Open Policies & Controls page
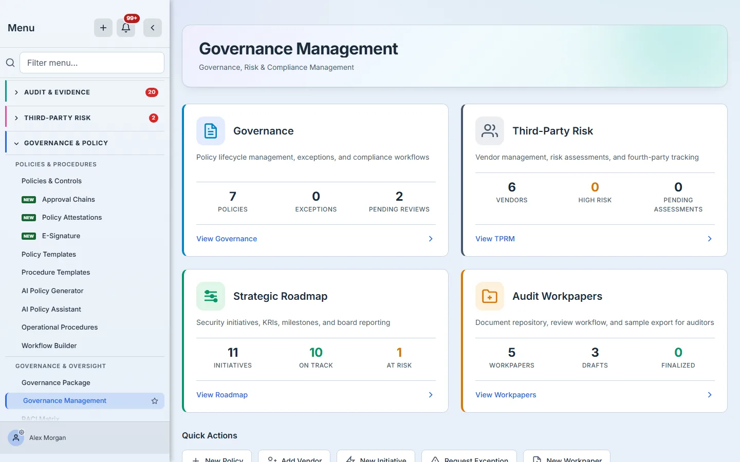This screenshot has width=740, height=462. [x=51, y=181]
